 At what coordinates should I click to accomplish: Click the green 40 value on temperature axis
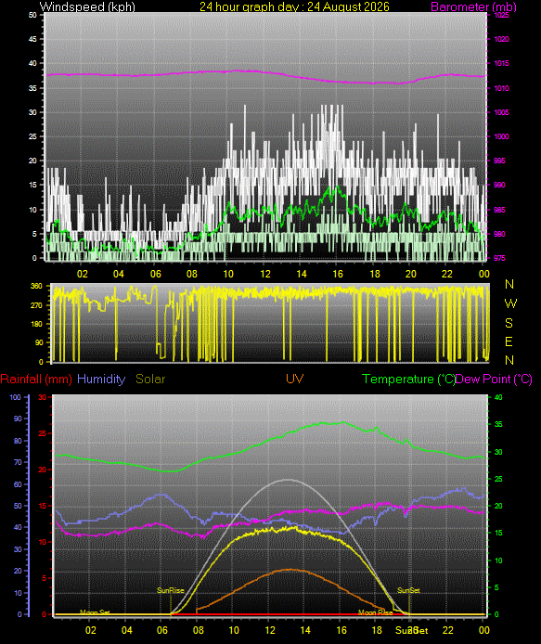498,397
